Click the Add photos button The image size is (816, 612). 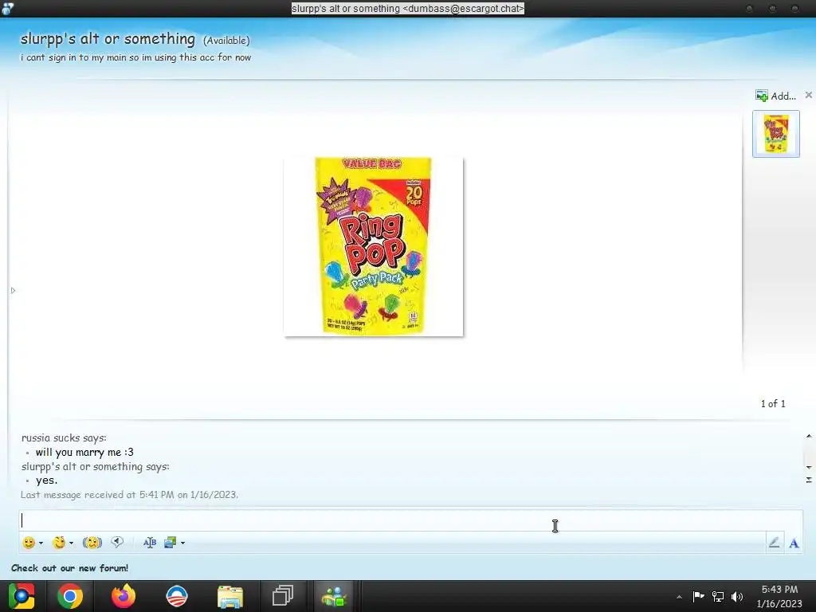click(x=776, y=96)
